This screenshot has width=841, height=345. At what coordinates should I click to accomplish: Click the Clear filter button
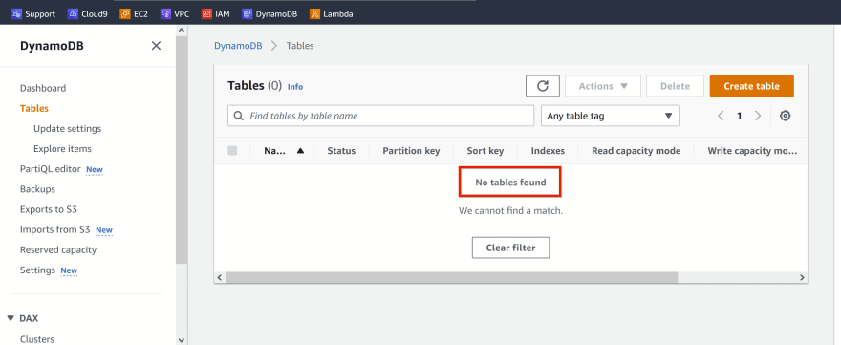510,248
